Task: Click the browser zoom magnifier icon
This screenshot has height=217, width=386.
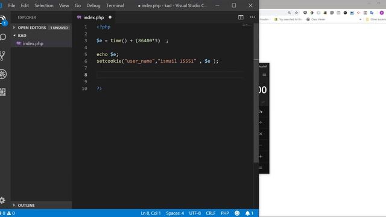Action: pos(289,13)
